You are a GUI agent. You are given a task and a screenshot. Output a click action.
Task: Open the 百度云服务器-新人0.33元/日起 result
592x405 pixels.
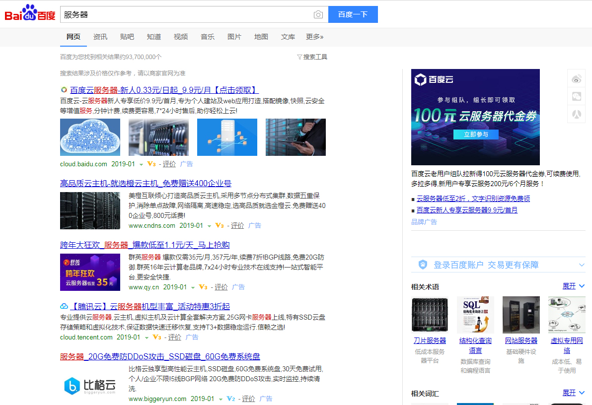[164, 90]
